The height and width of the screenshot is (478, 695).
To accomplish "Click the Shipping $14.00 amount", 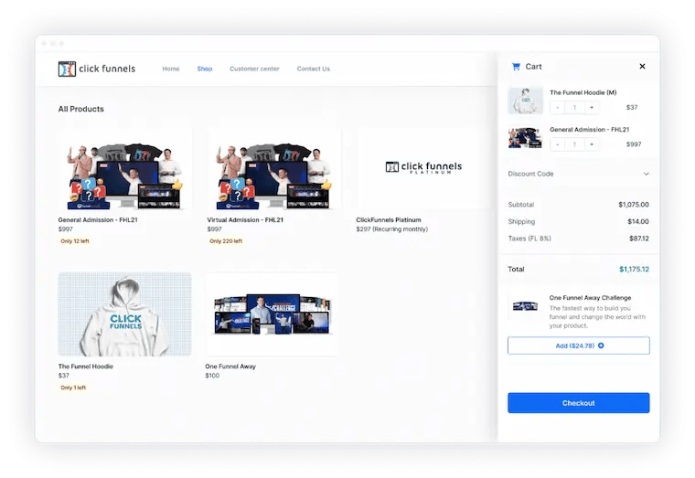I will [637, 221].
